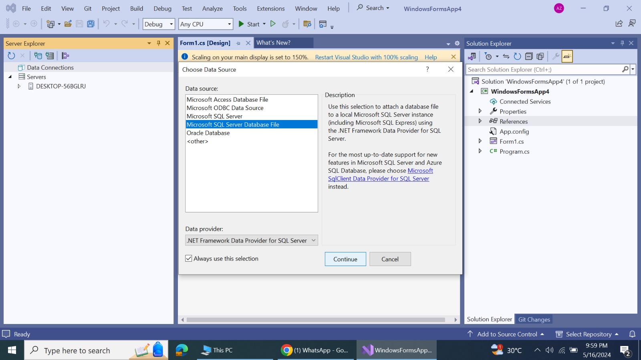Open the New Project toolbar icon
This screenshot has height=360, width=641.
coord(50,24)
